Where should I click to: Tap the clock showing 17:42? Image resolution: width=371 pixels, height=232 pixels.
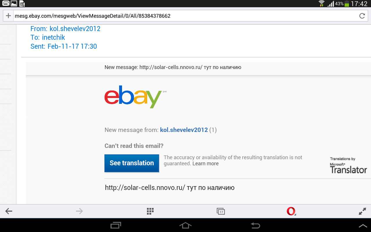[359, 4]
